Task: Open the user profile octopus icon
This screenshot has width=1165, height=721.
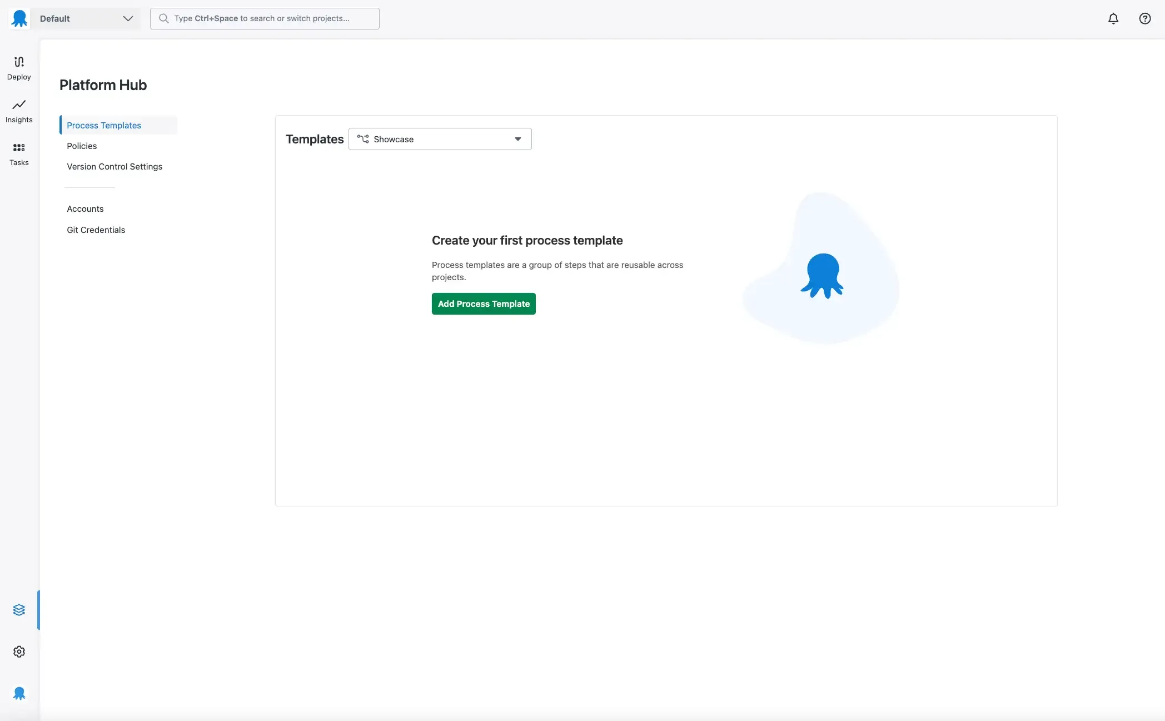Action: [19, 693]
